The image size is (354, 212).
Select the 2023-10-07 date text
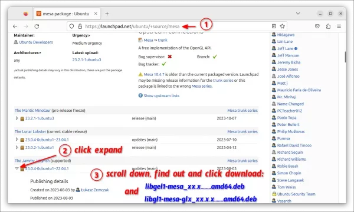pos(227,118)
